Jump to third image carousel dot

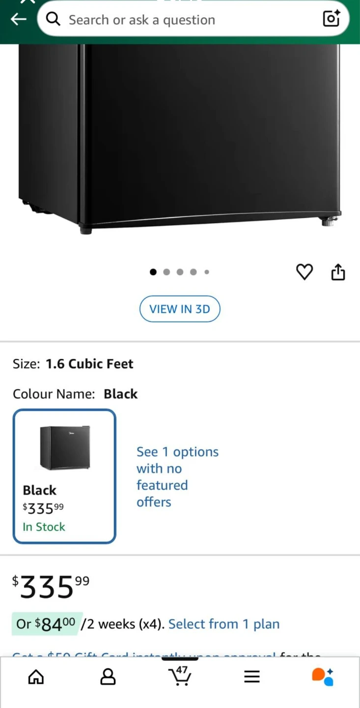coord(180,272)
